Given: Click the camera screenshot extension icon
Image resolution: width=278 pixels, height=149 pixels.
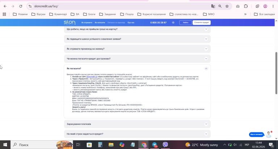Looking at the screenshot, I should pos(238,6).
